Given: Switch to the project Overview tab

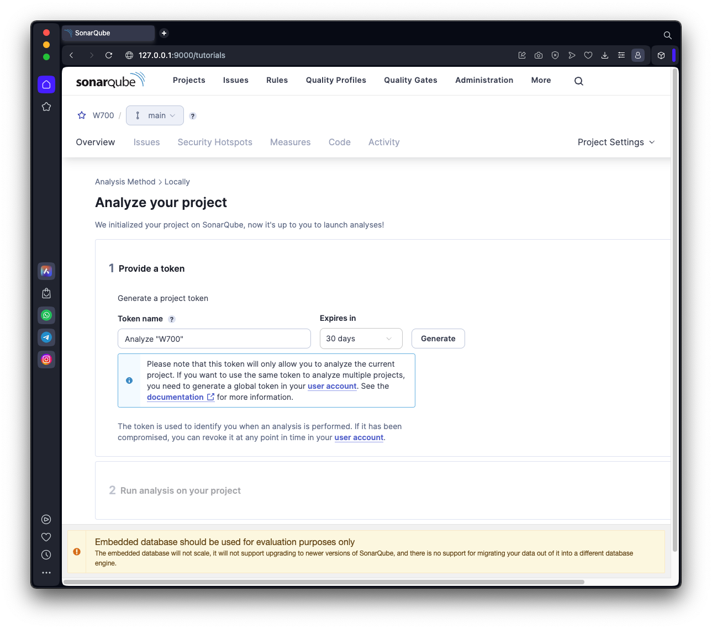Looking at the screenshot, I should coord(96,142).
